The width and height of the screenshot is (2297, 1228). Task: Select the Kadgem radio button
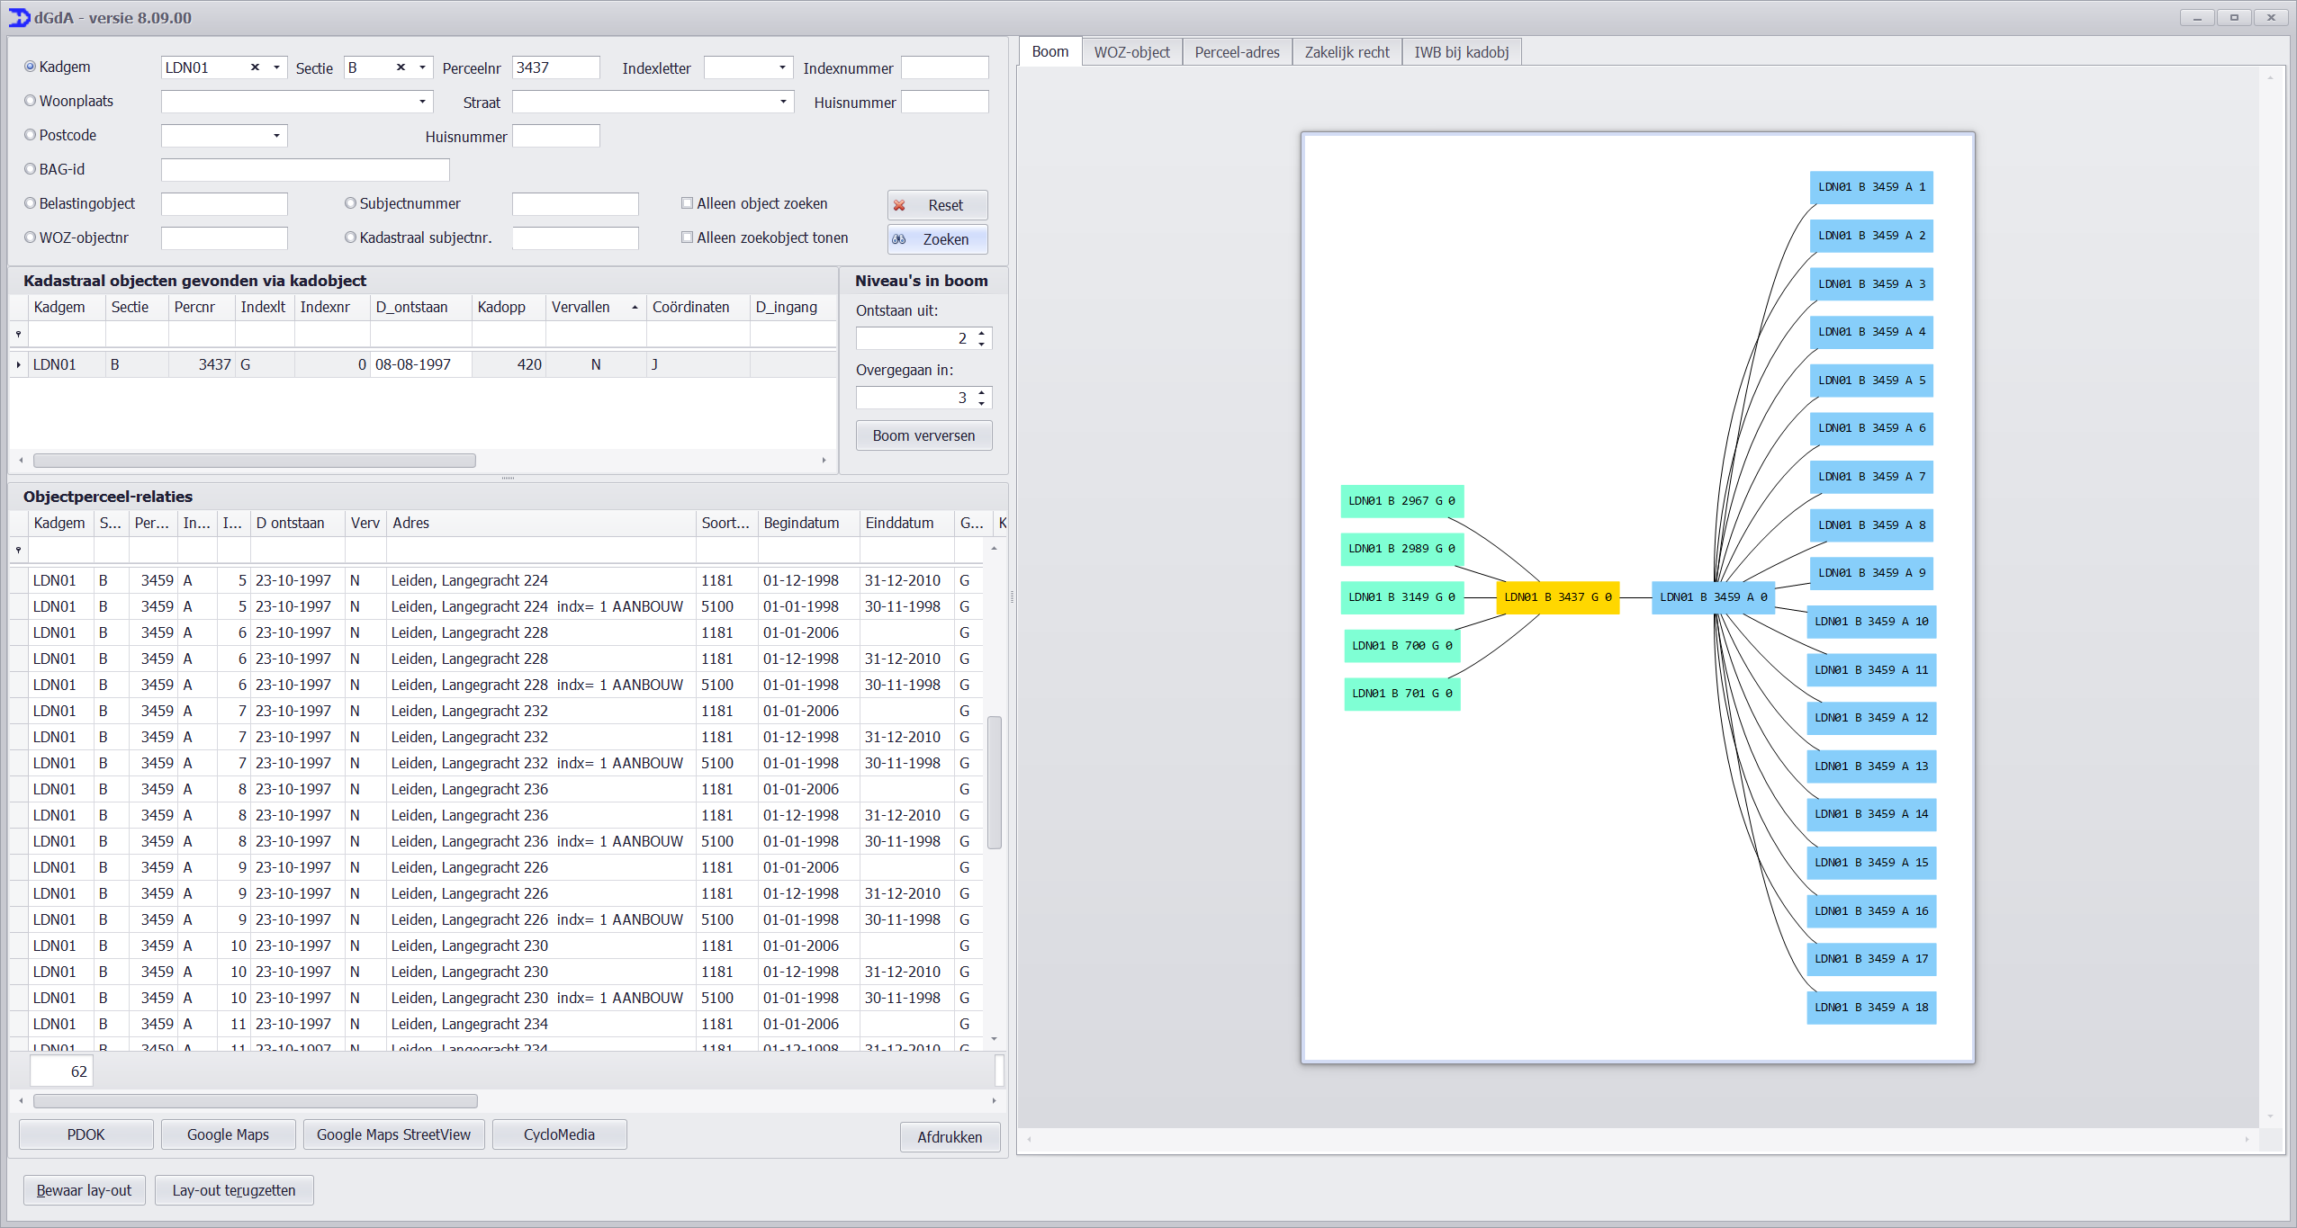[x=31, y=67]
